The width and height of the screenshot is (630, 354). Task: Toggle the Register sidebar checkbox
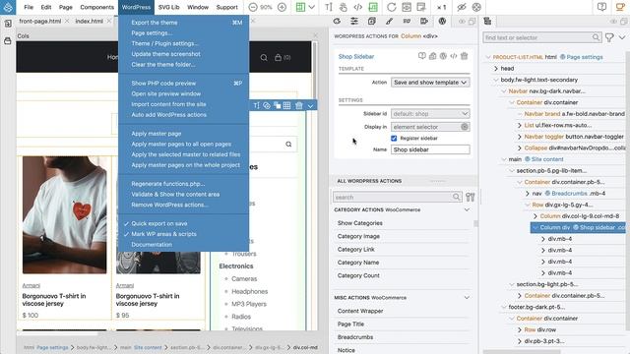point(394,138)
